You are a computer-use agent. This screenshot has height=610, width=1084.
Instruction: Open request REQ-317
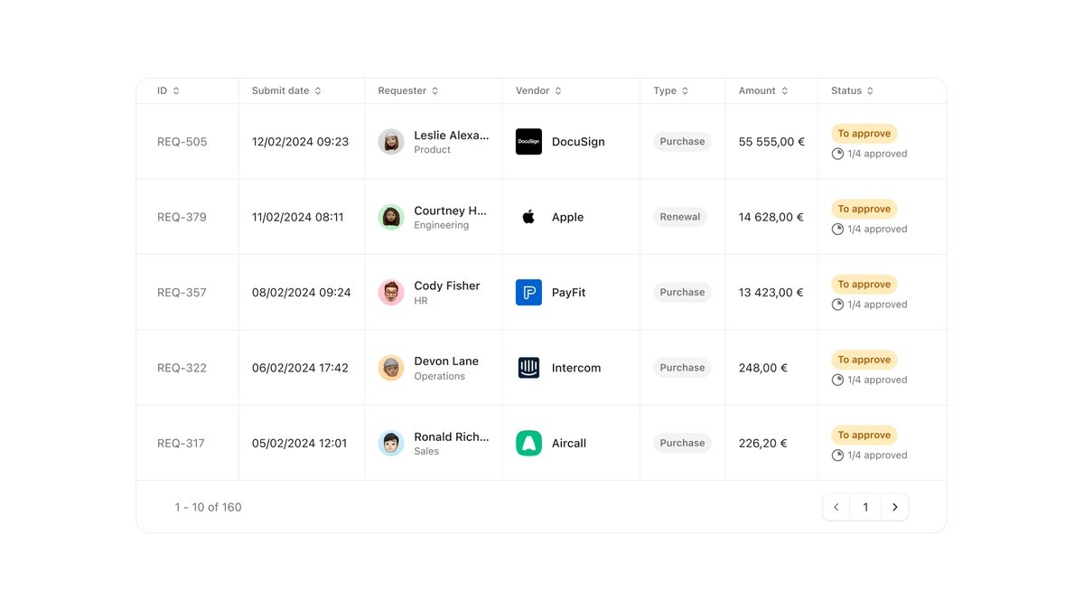(x=181, y=444)
